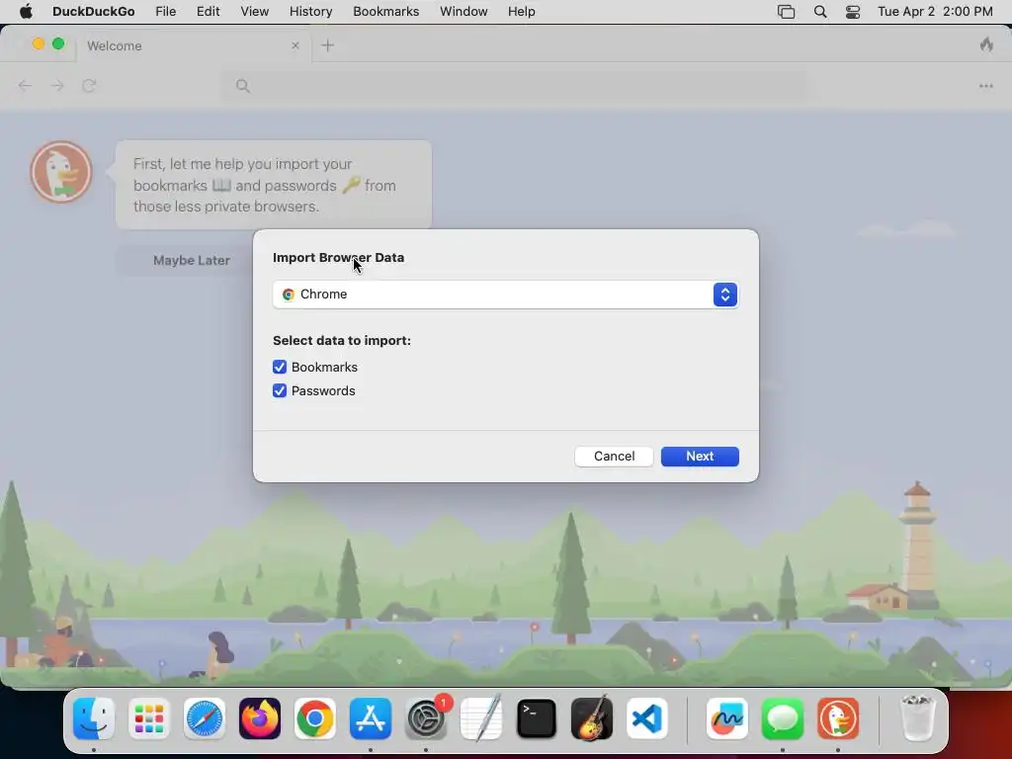
Task: Open the Trash in the Dock
Action: [917, 718]
